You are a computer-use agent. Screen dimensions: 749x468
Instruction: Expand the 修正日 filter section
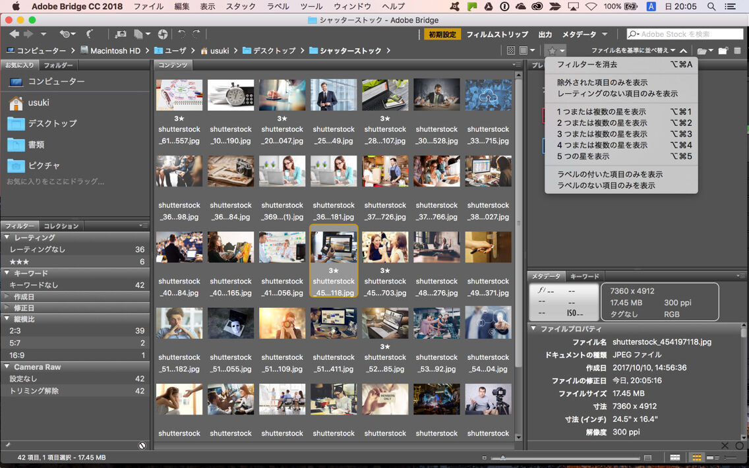point(7,308)
